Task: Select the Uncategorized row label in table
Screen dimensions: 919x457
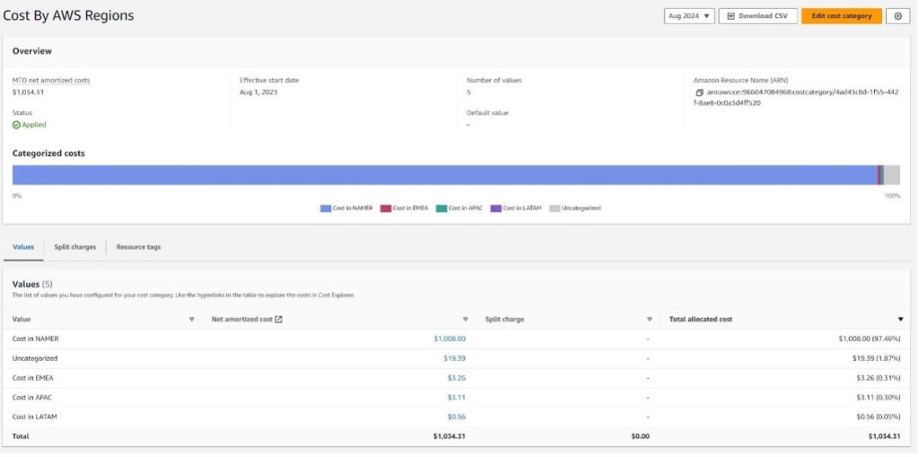Action: tap(35, 358)
